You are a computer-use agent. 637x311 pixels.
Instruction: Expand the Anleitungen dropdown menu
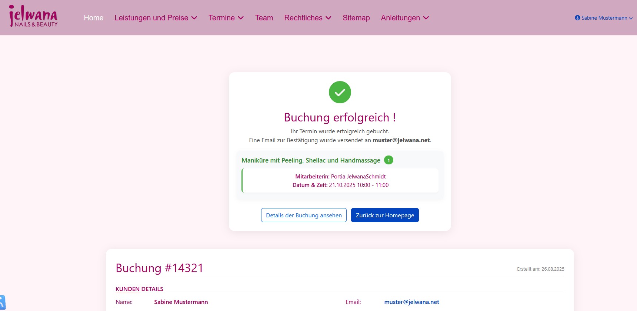[405, 18]
